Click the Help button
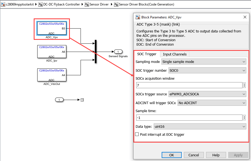 click(x=216, y=155)
